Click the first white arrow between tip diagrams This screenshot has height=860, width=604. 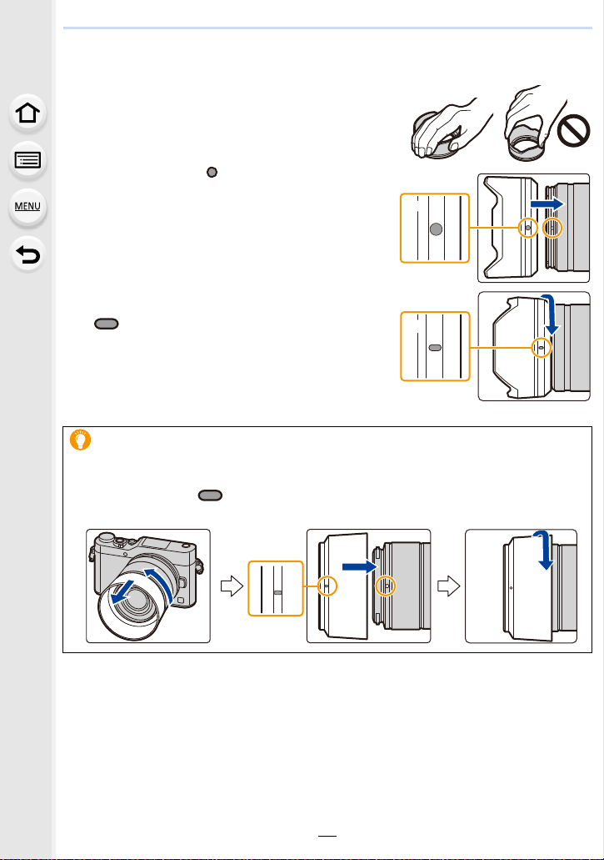(232, 586)
